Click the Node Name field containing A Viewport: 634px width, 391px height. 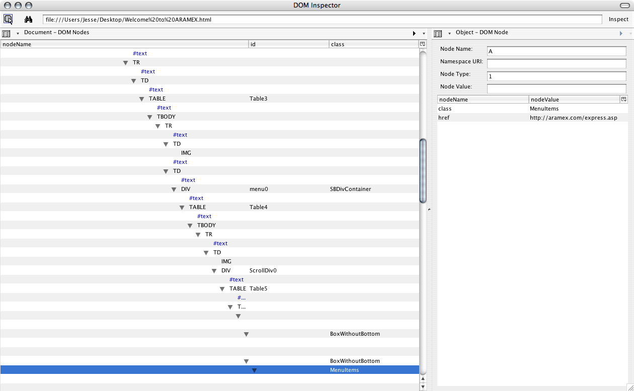coord(557,51)
